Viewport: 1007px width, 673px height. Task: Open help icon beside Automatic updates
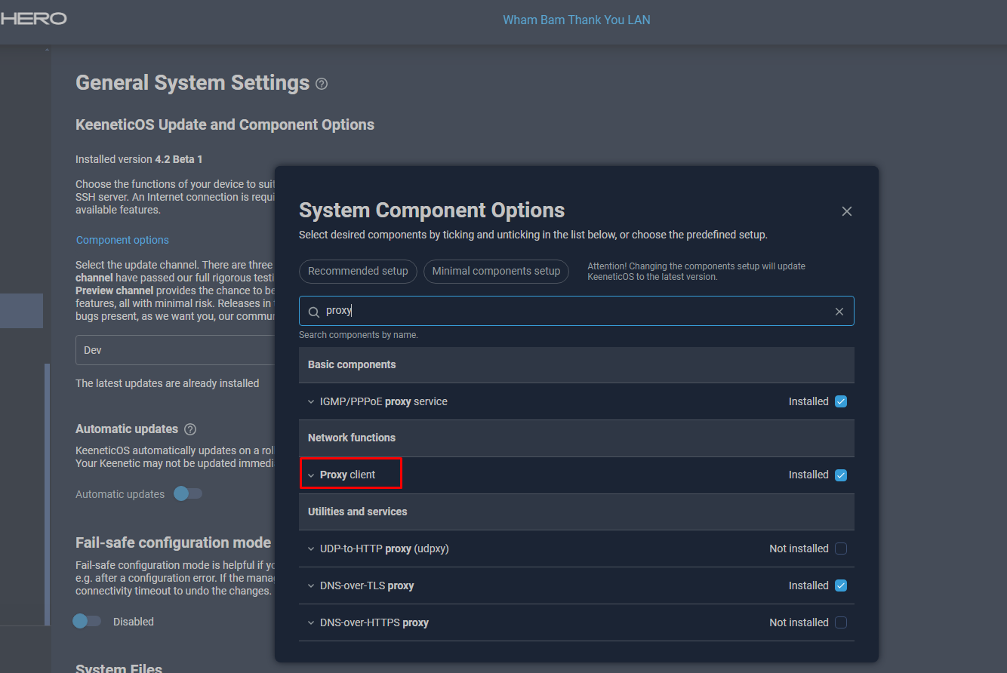[x=190, y=429]
